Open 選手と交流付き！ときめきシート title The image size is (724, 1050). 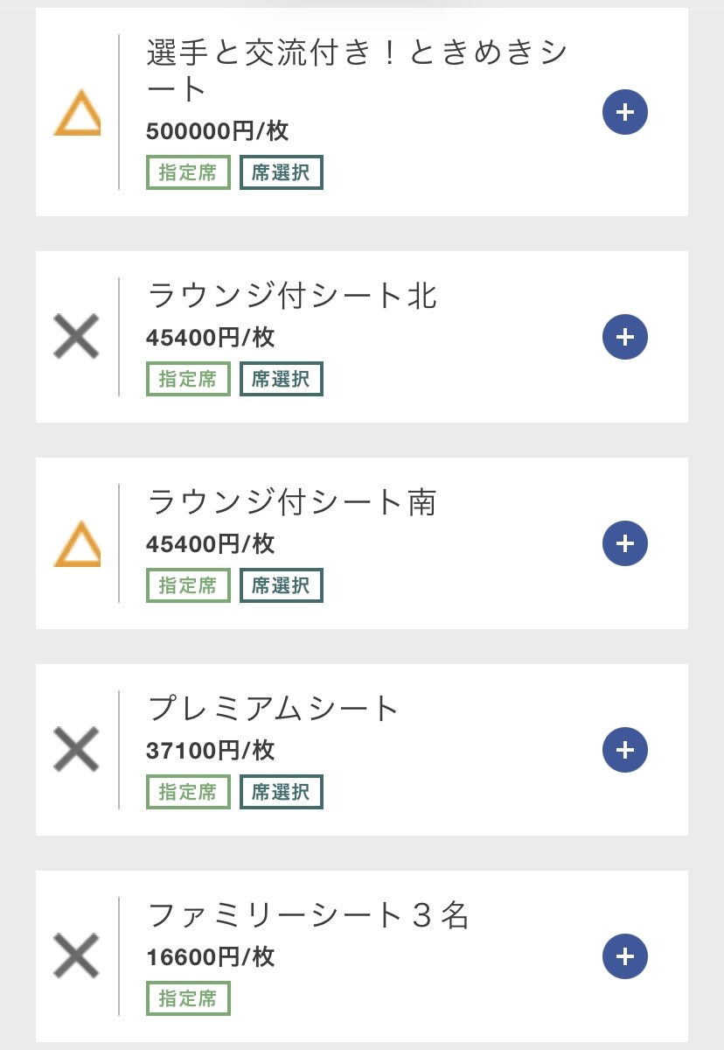(x=357, y=70)
